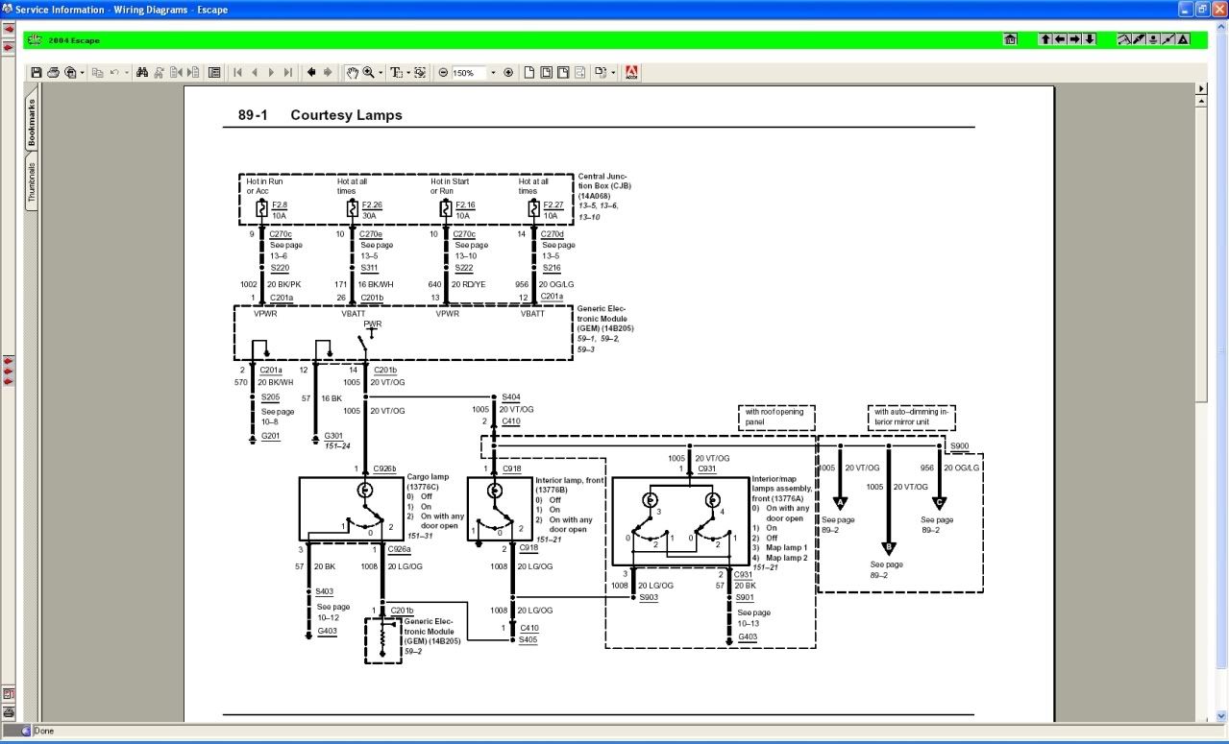Expand the Select Text tool dropdown arrow

[x=407, y=72]
